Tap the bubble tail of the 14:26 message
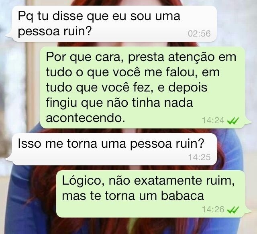The height and width of the screenshot is (234, 257). 247,211
